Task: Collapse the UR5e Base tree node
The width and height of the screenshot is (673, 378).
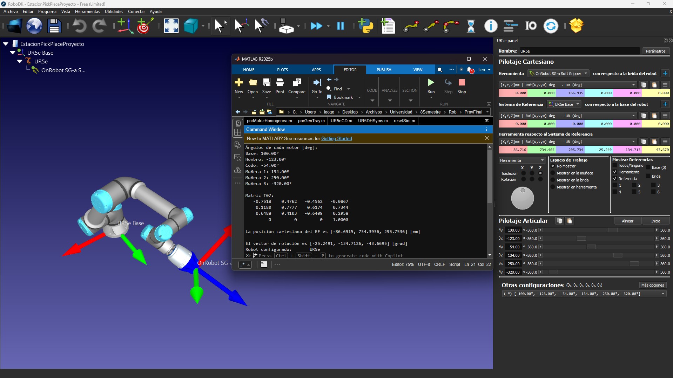Action: coord(13,53)
